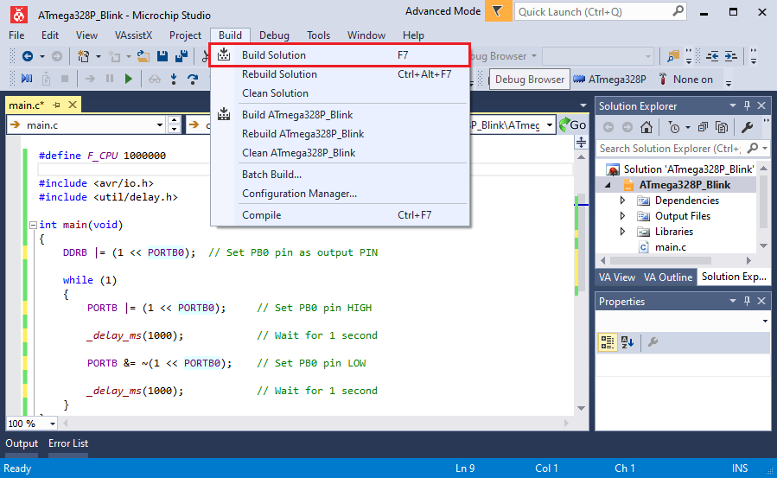Select Clean Solution menu entry

pos(340,93)
